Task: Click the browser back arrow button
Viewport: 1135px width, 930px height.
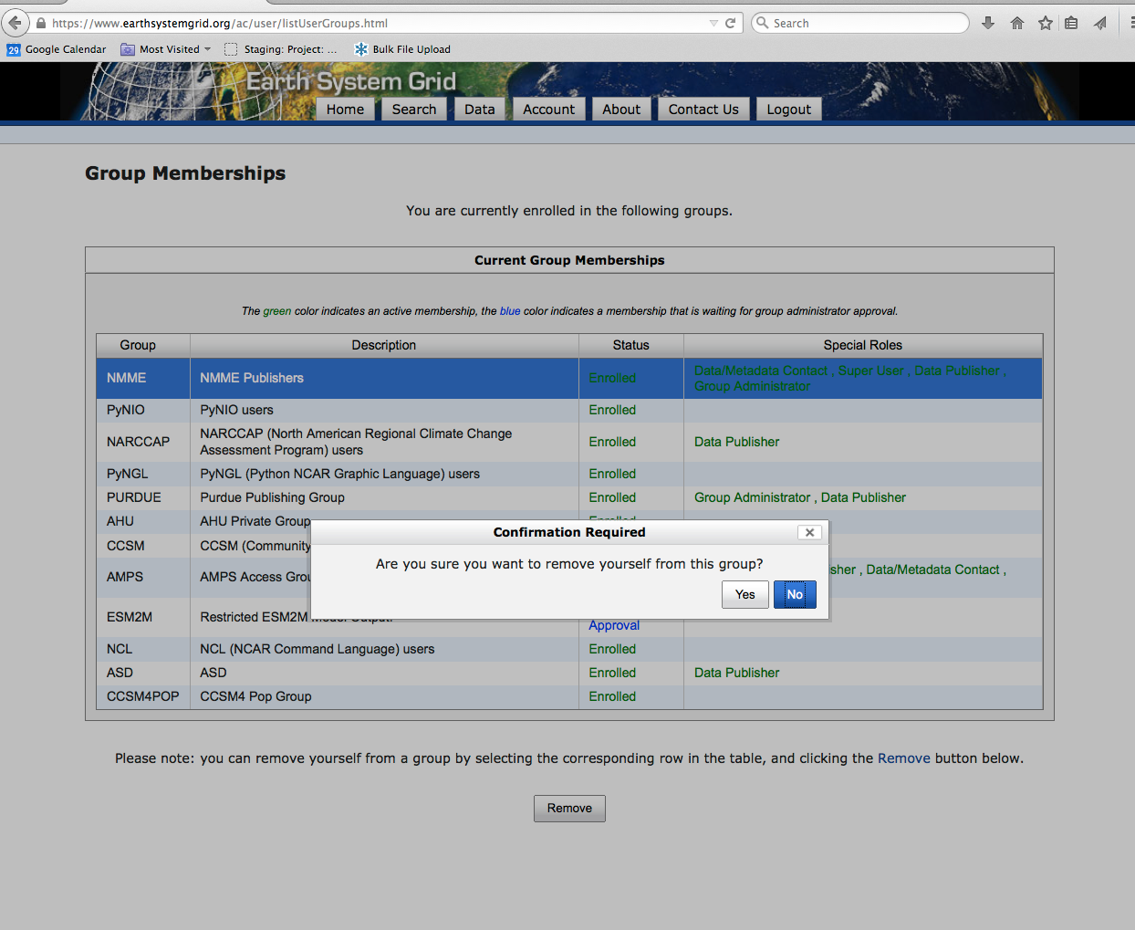Action: pyautogui.click(x=15, y=23)
